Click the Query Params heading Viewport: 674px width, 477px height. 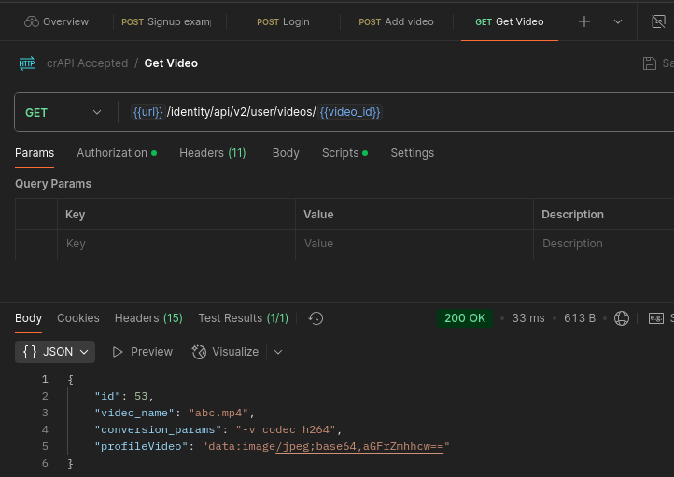click(x=53, y=184)
